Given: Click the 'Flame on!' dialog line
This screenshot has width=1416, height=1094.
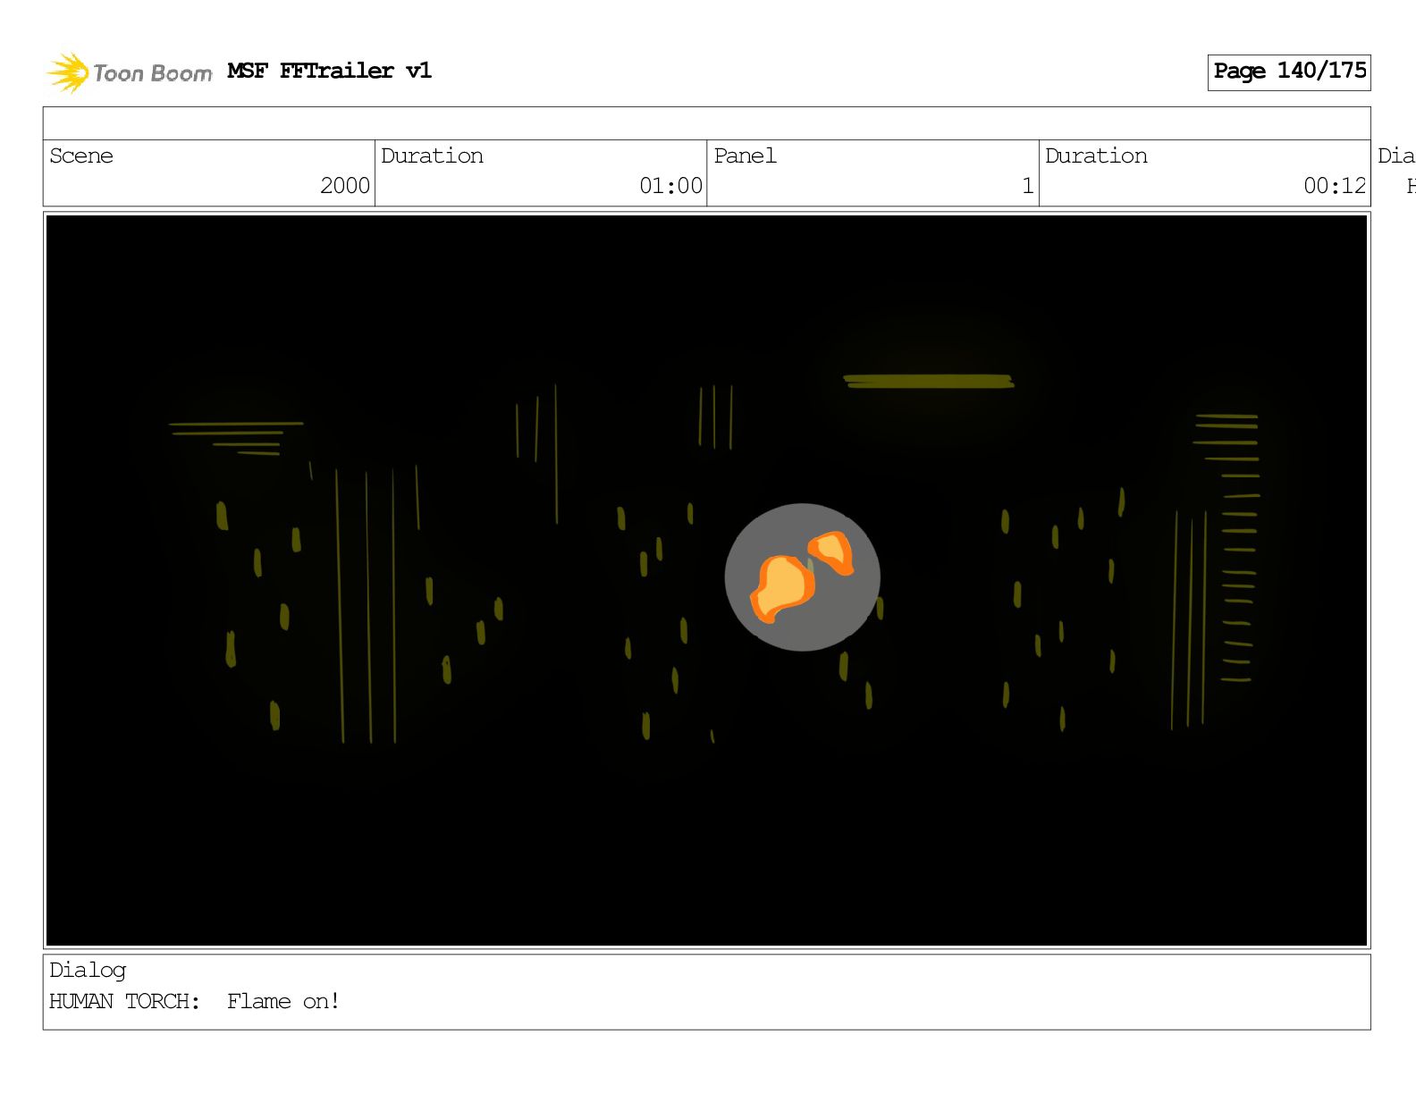Looking at the screenshot, I should 283,1001.
